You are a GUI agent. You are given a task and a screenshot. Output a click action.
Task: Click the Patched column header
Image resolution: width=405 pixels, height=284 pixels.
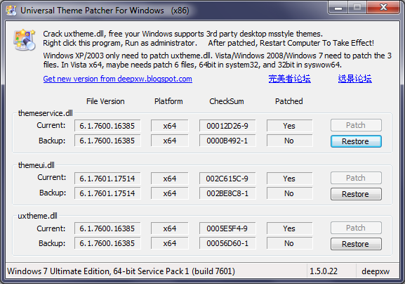pyautogui.click(x=288, y=101)
